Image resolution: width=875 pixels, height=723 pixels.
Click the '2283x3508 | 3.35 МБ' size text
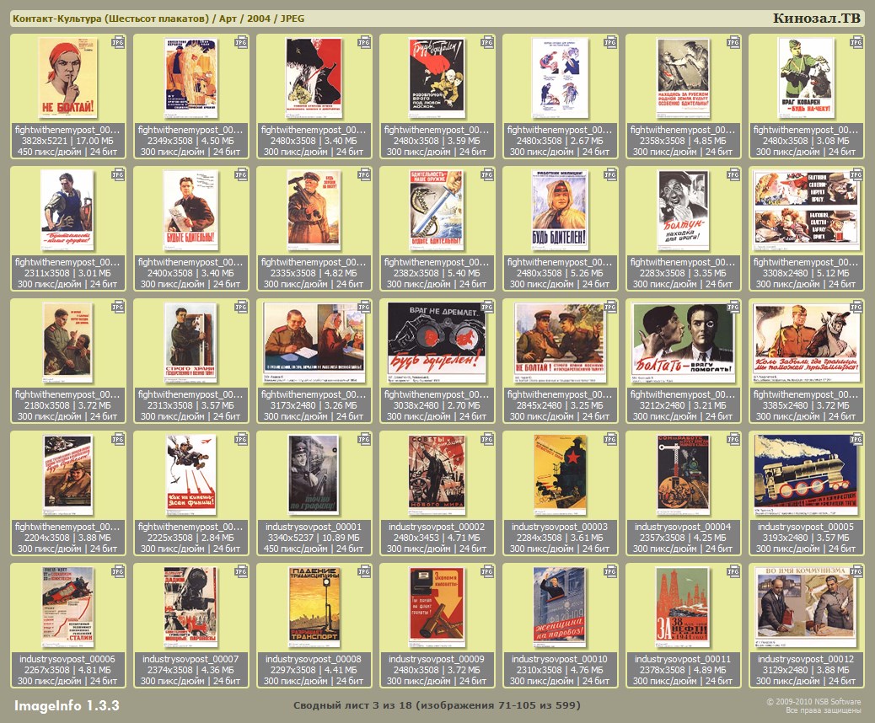[x=683, y=273]
